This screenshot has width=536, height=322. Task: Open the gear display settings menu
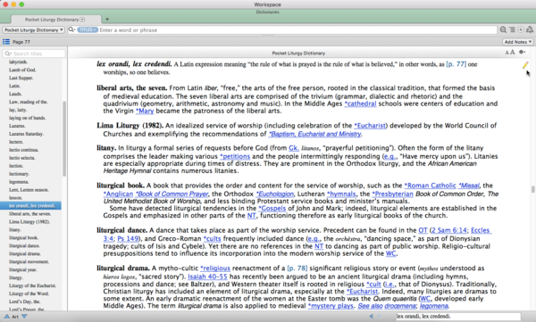coord(522,53)
